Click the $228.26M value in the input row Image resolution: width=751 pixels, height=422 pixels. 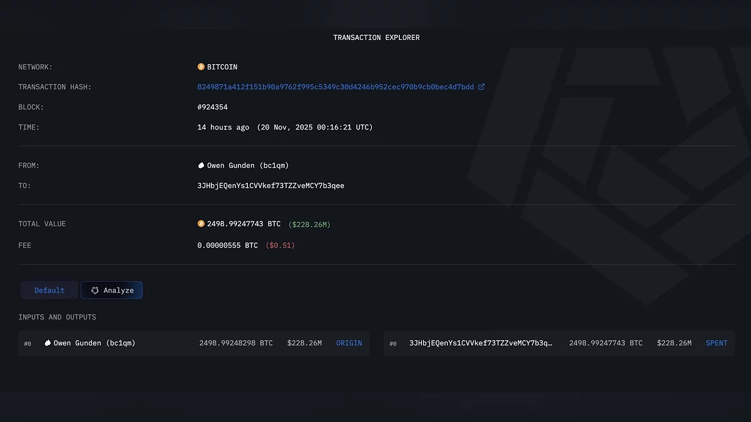pos(305,343)
